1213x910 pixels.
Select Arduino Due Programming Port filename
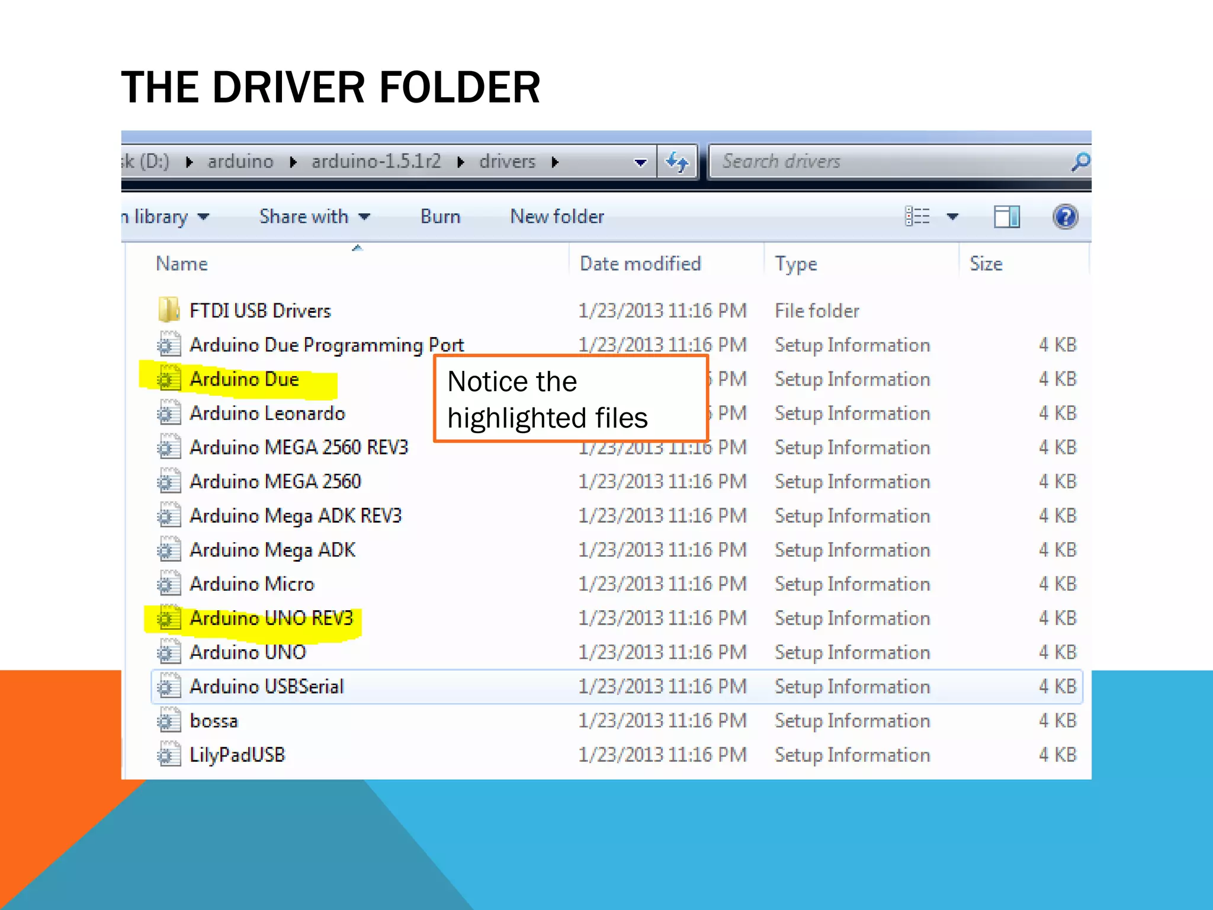[326, 345]
